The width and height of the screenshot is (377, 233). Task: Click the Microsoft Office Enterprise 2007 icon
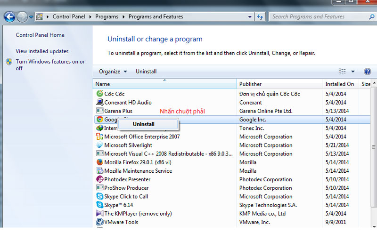[99, 137]
